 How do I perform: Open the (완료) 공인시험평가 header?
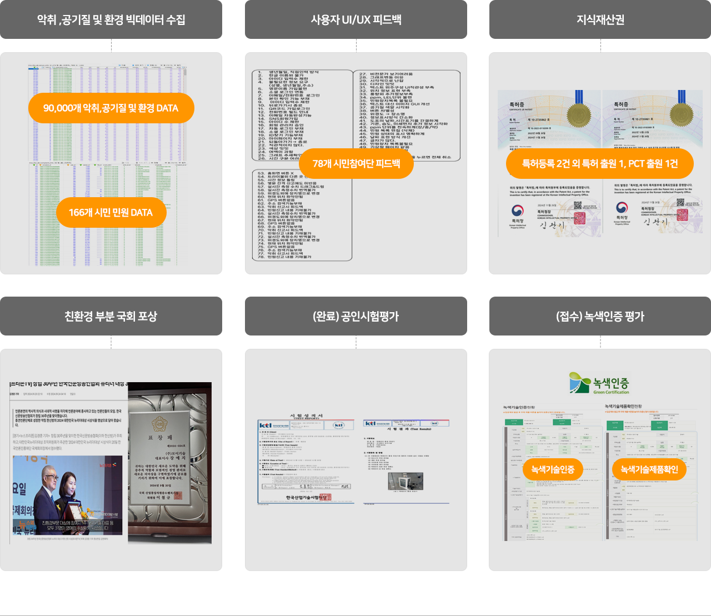pyautogui.click(x=356, y=316)
